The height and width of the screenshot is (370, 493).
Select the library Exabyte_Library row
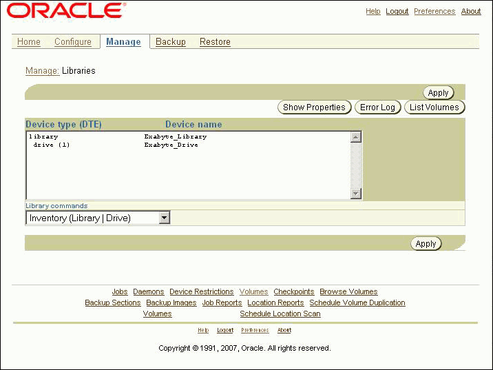[188, 136]
